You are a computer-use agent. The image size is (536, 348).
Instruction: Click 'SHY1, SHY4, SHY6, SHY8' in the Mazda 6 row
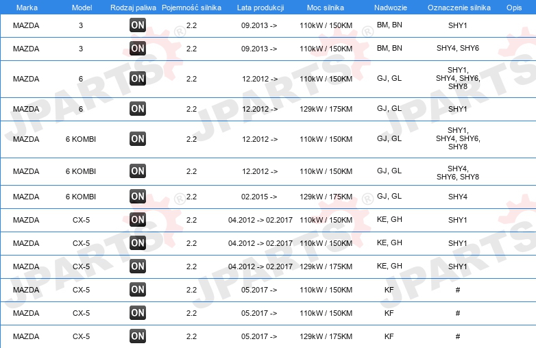pos(458,78)
